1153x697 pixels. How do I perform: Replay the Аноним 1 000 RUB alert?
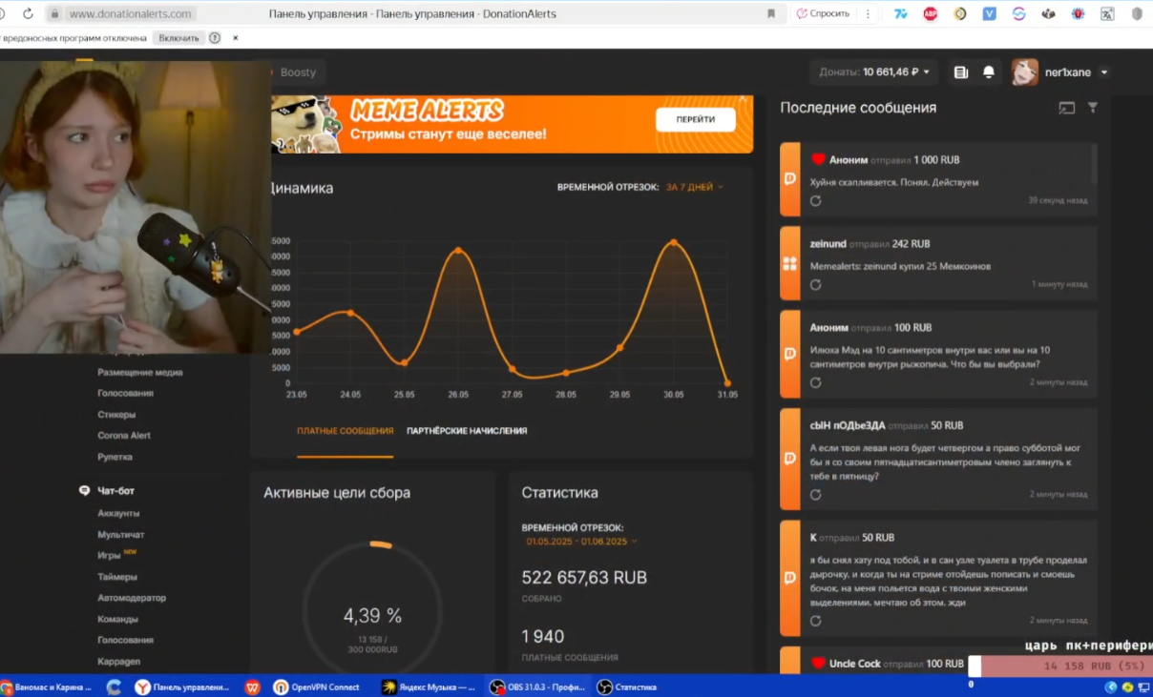(815, 201)
